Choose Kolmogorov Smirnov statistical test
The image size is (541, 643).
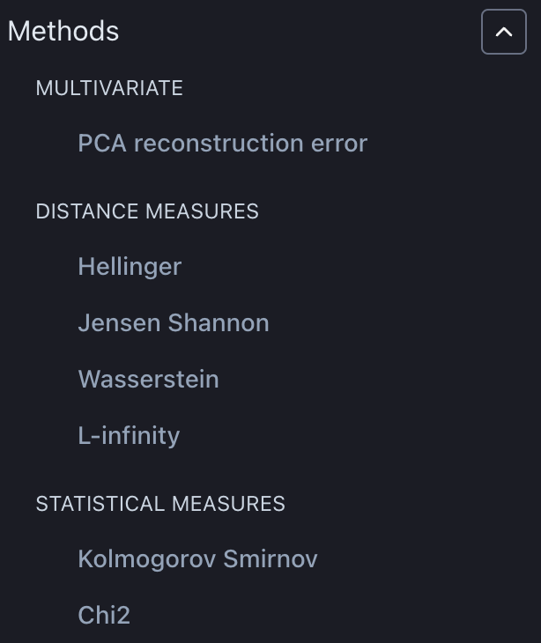click(x=197, y=558)
